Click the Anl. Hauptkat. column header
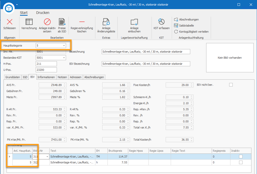The width and height of the screenshot is (257, 174). pos(22,151)
